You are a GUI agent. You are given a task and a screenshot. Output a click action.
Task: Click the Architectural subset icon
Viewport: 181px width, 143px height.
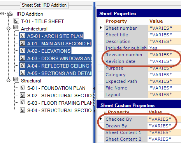pyautogui.click(x=16, y=28)
